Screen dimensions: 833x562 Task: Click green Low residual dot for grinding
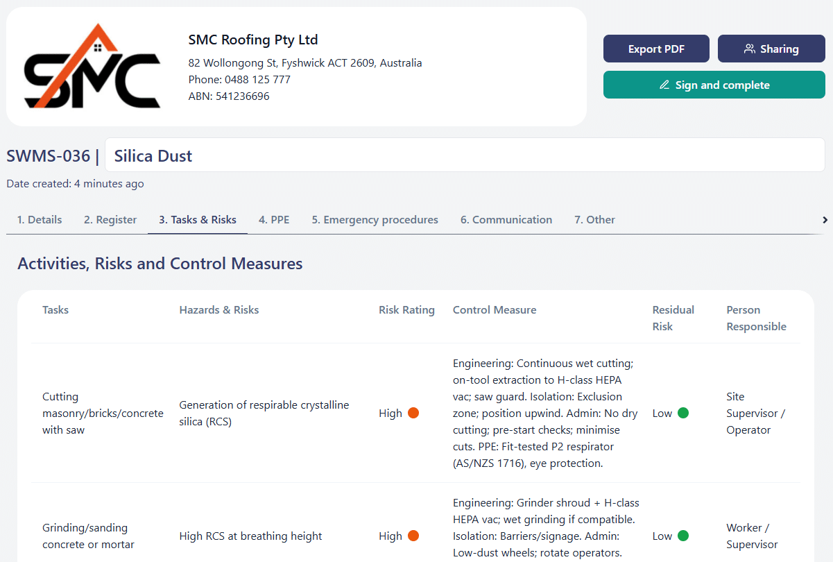[683, 536]
